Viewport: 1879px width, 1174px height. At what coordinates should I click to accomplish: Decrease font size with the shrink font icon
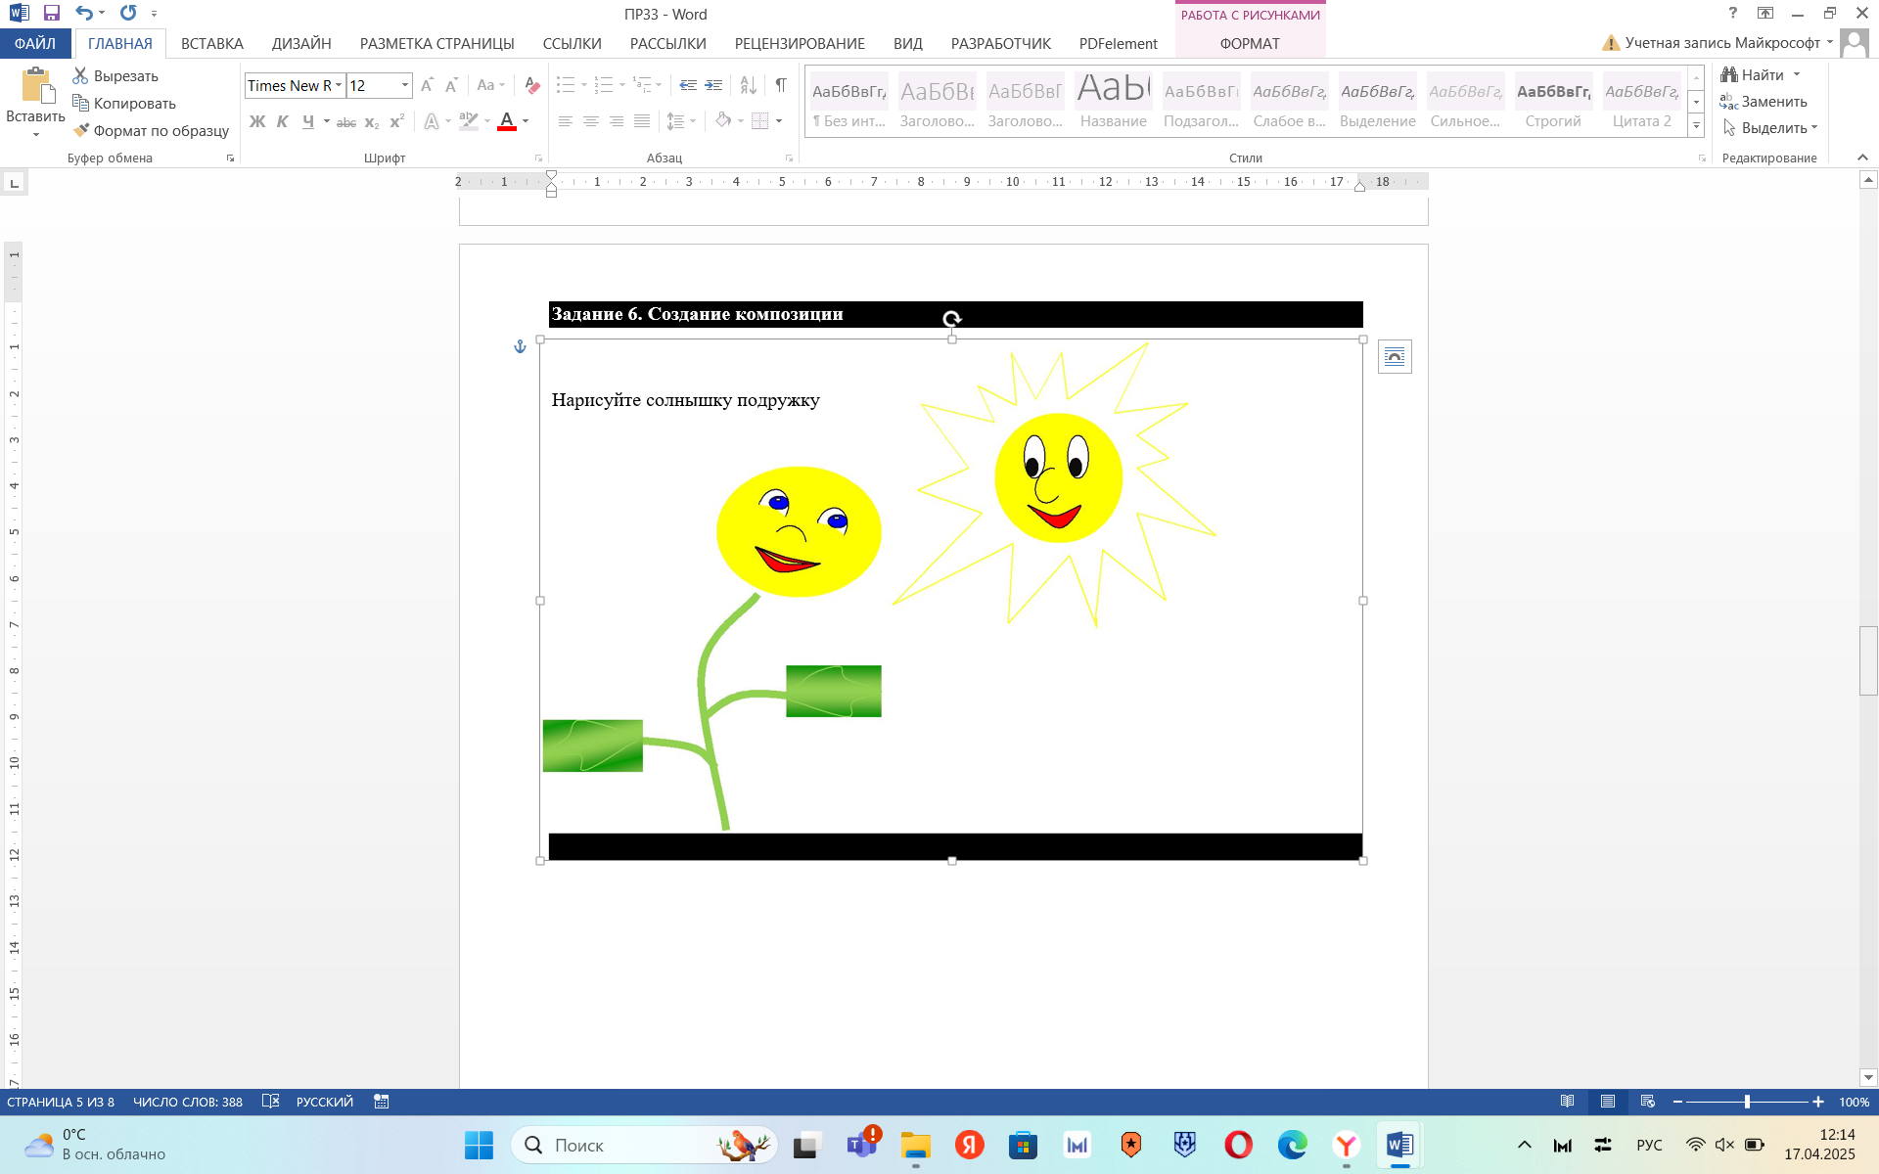451,85
